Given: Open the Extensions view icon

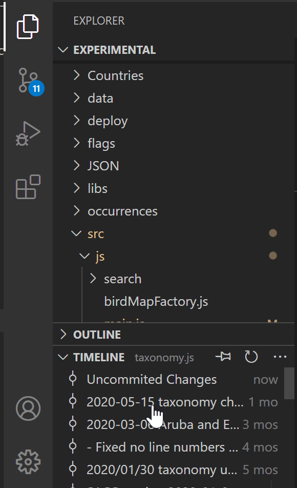Looking at the screenshot, I should 28,187.
